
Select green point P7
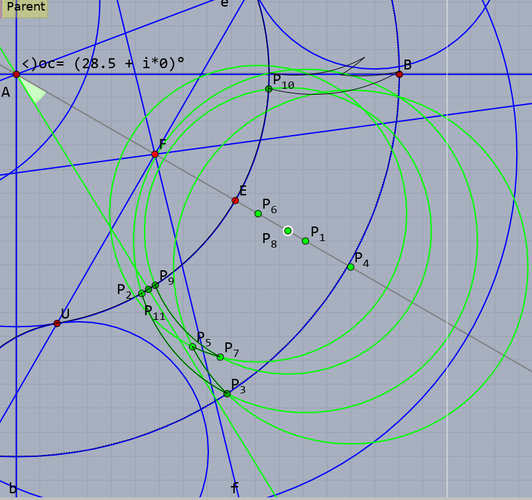point(220,357)
